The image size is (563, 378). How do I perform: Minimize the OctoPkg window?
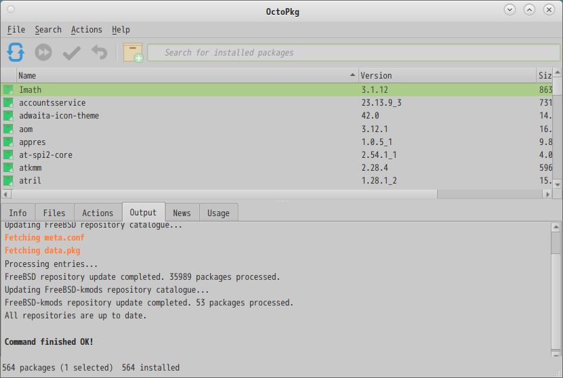point(509,9)
